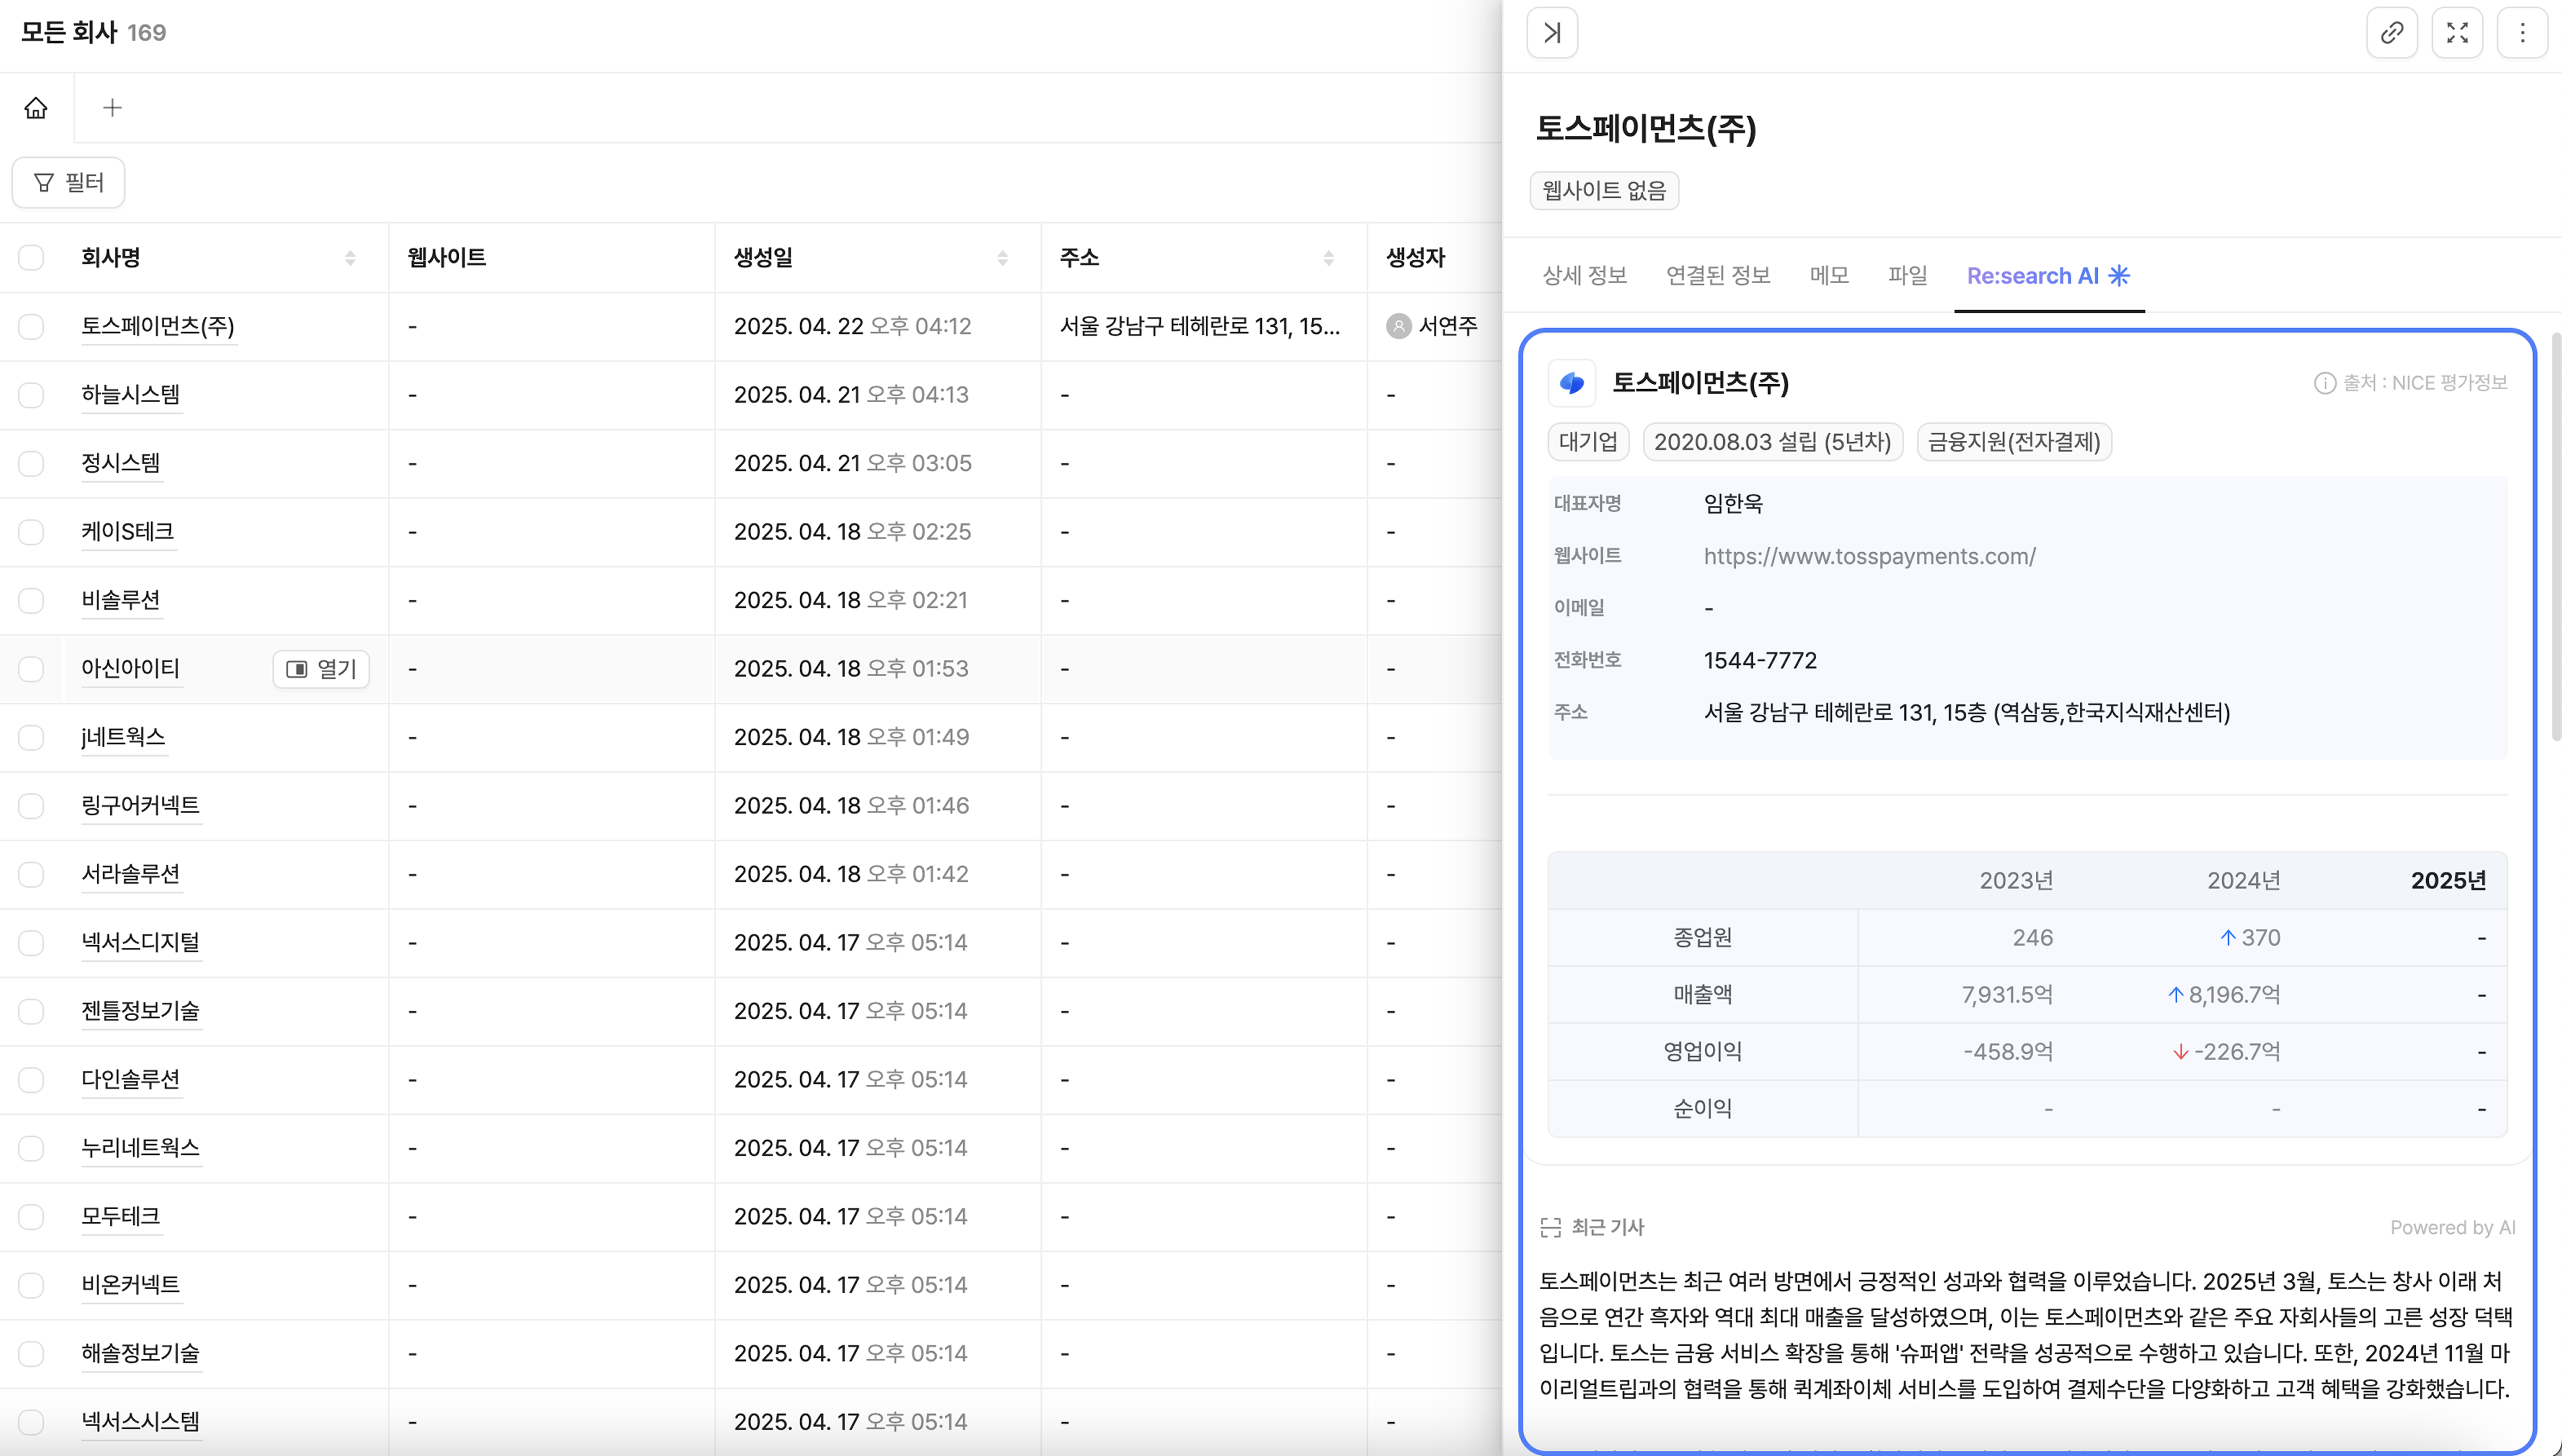The height and width of the screenshot is (1456, 2562).
Task: Switch to 메모 tab
Action: click(1829, 275)
